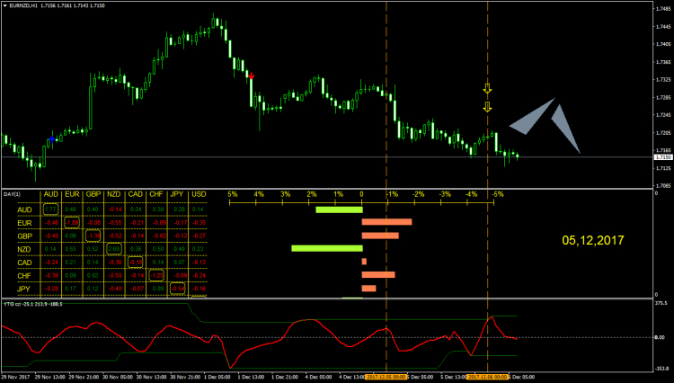
Task: Select the 2017.12.05 00:00 time axis label
Action: (386, 377)
